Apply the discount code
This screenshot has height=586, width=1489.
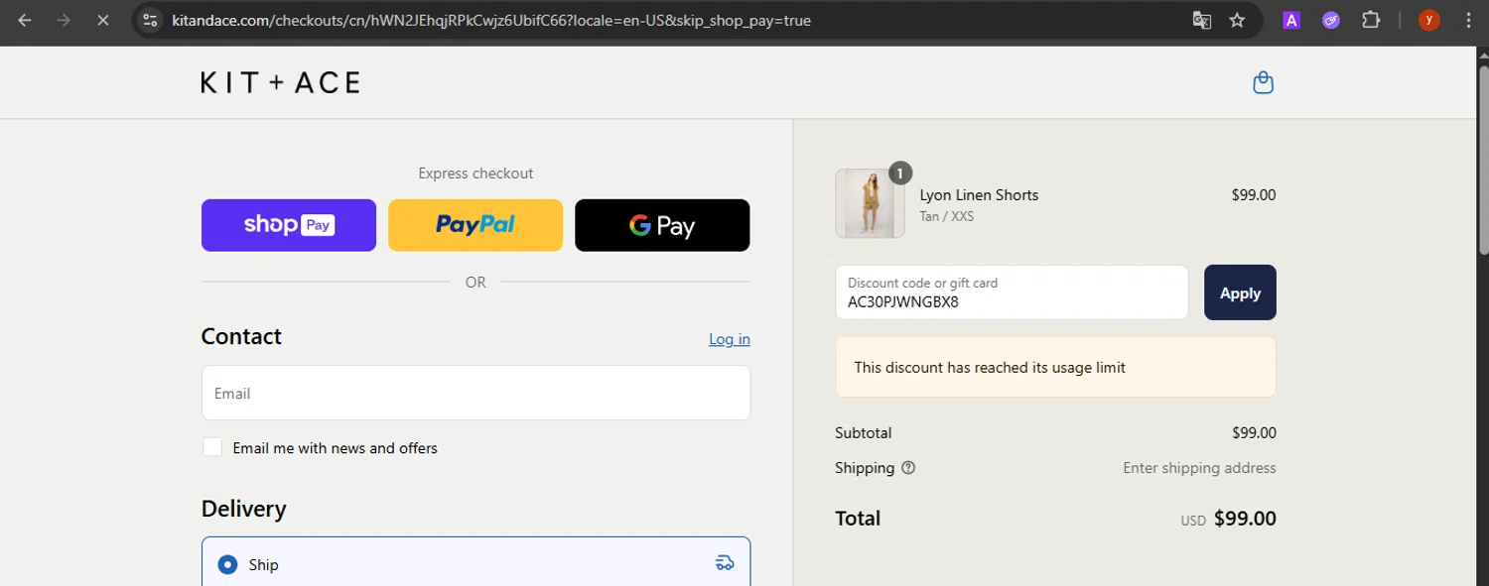pyautogui.click(x=1240, y=293)
